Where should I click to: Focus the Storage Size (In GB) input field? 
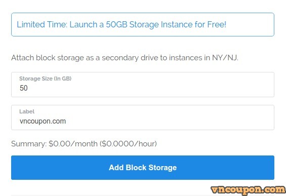click(143, 85)
